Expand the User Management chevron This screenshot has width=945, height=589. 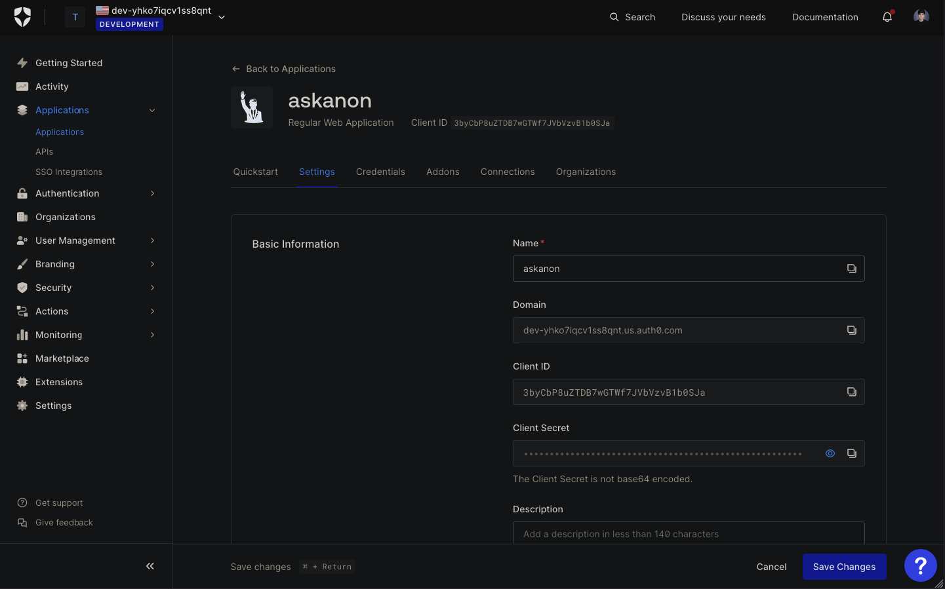click(152, 240)
